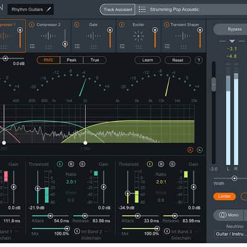Click the Track Assistant button
This screenshot has height=247, width=247.
point(117,9)
